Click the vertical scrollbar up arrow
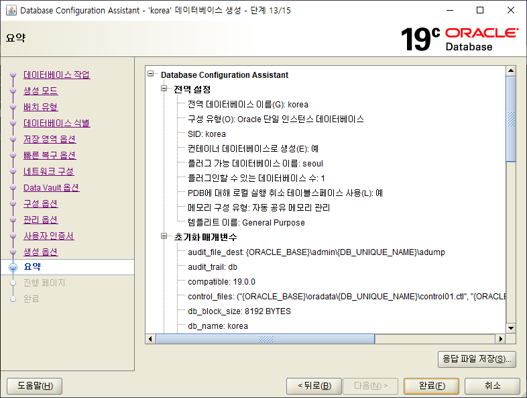The image size is (527, 398). [x=511, y=70]
